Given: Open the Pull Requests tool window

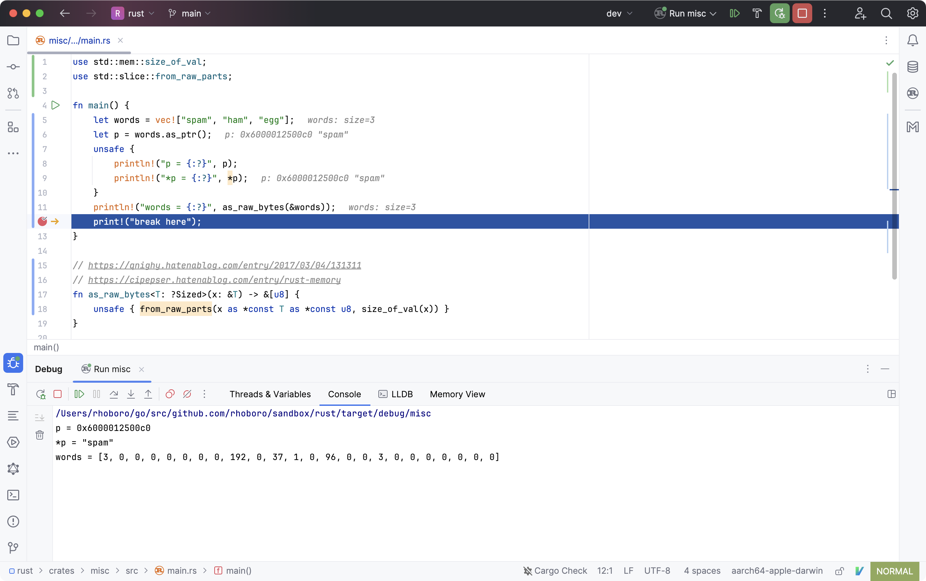Looking at the screenshot, I should pyautogui.click(x=13, y=93).
